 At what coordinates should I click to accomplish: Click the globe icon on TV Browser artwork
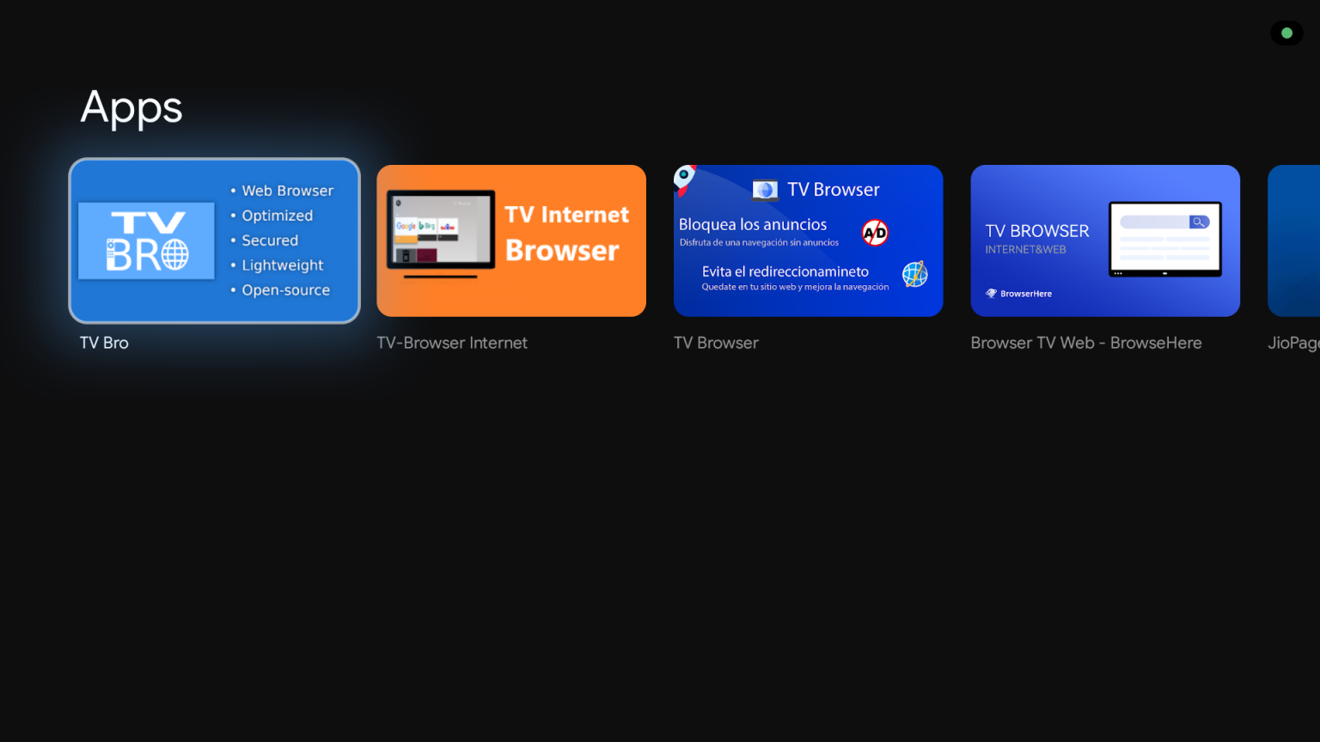pyautogui.click(x=914, y=274)
